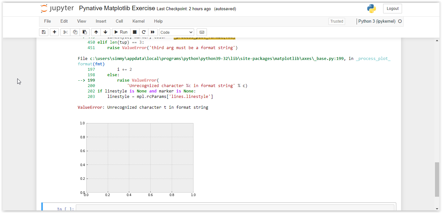
Task: Open the Cell menu
Action: (119, 21)
